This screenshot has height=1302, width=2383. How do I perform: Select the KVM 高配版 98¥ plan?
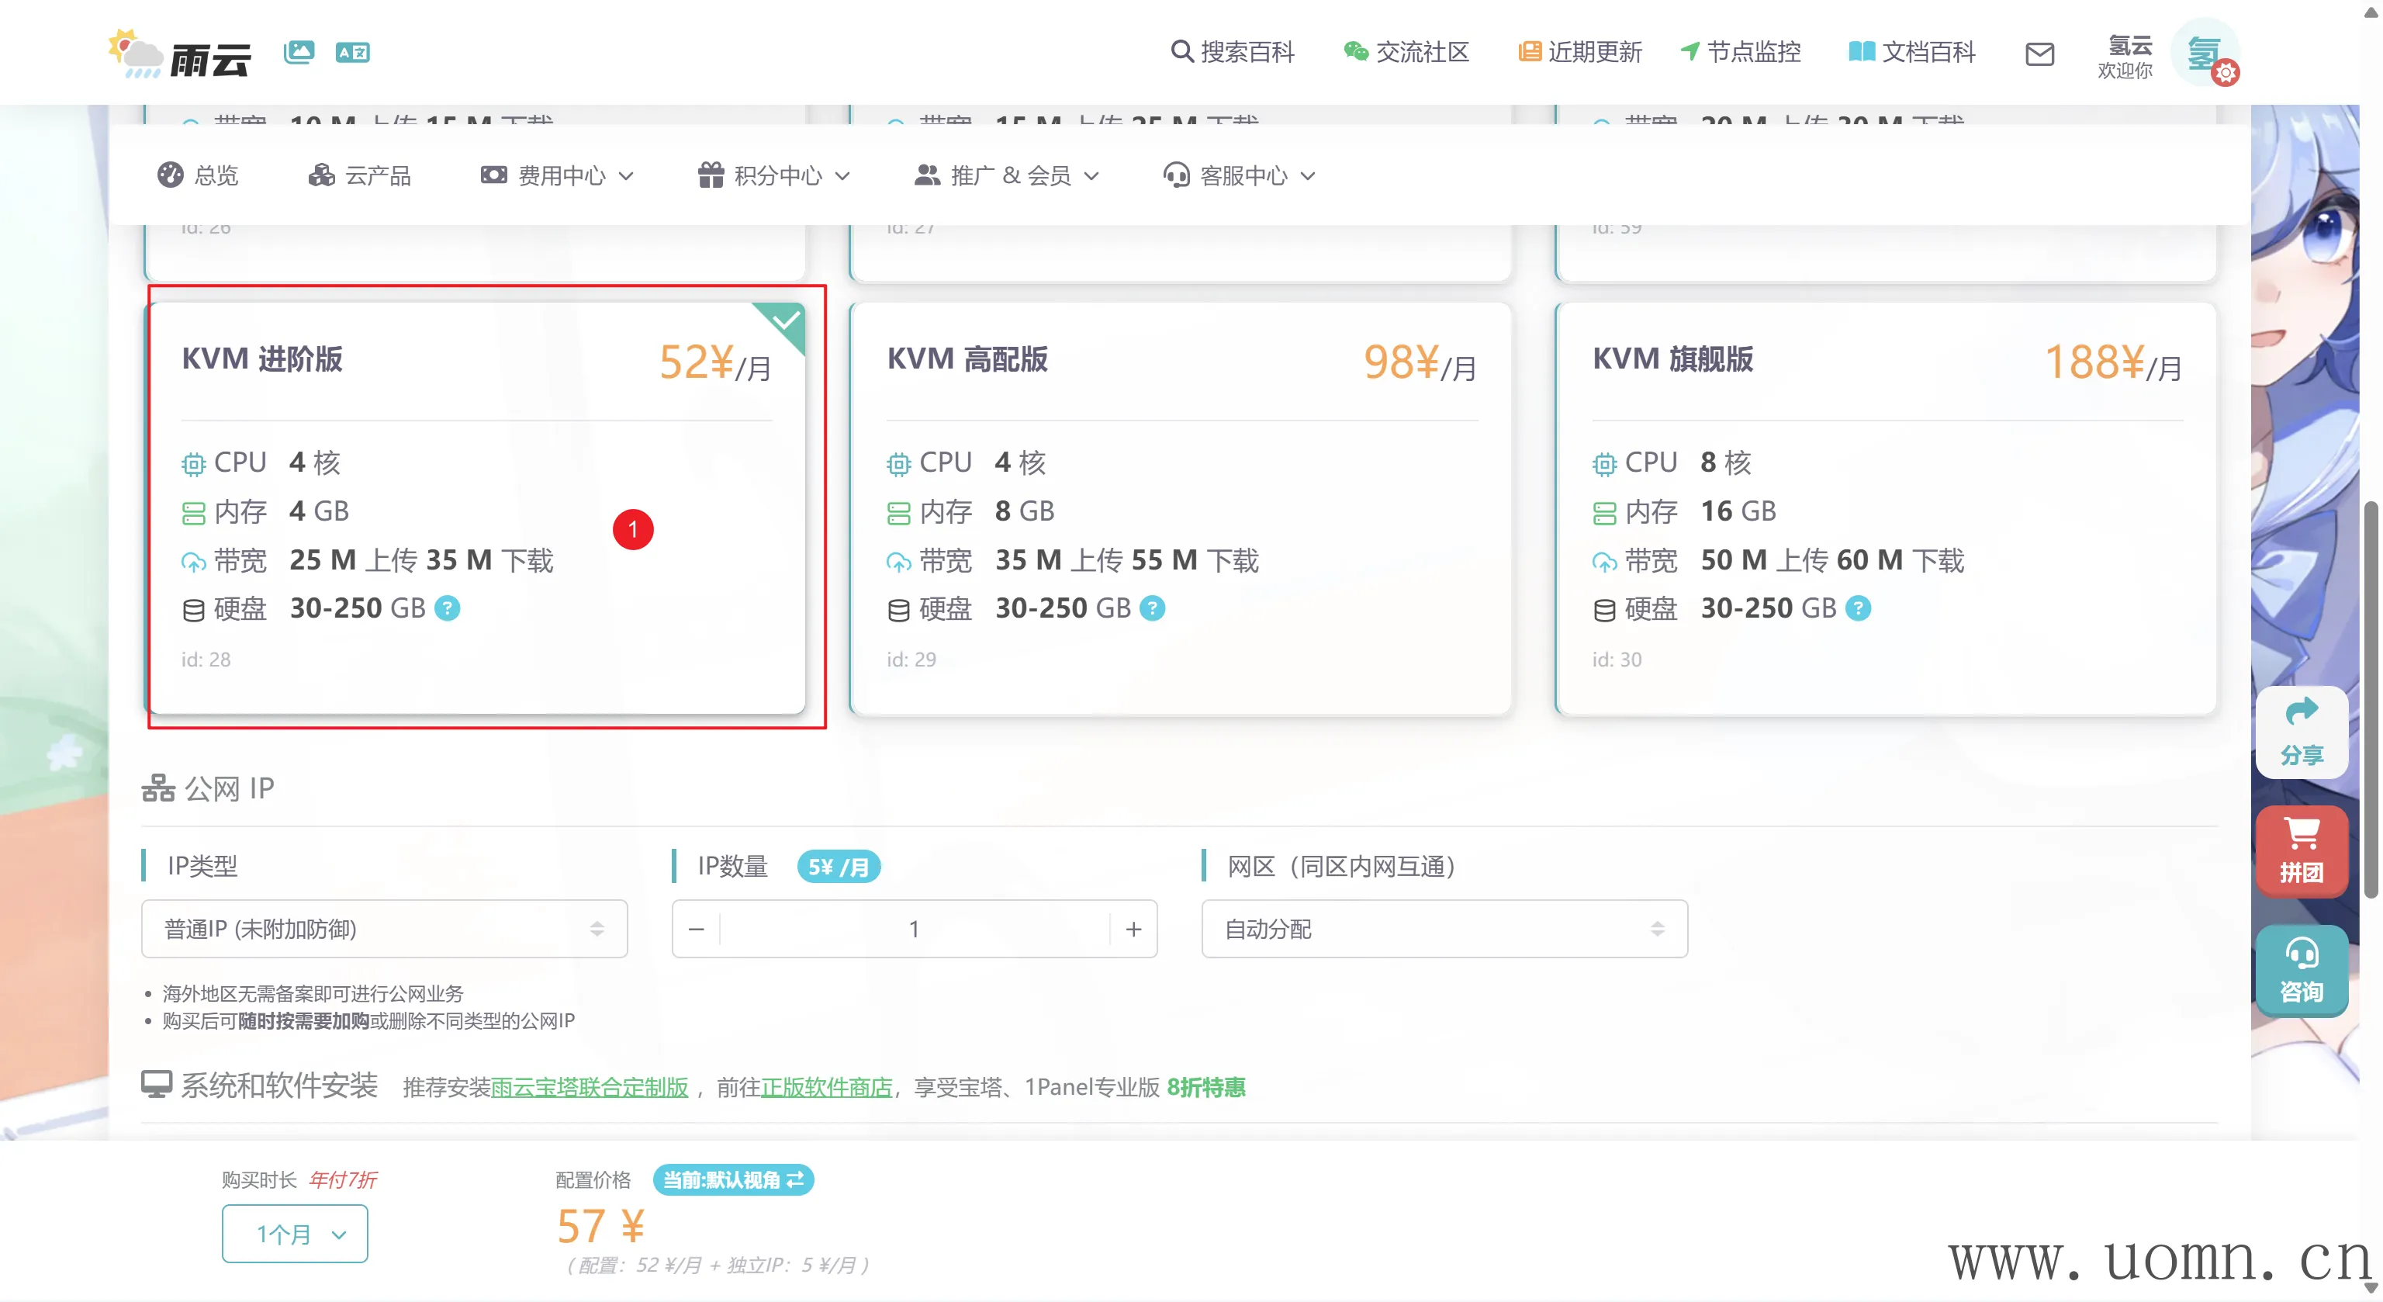point(1181,509)
